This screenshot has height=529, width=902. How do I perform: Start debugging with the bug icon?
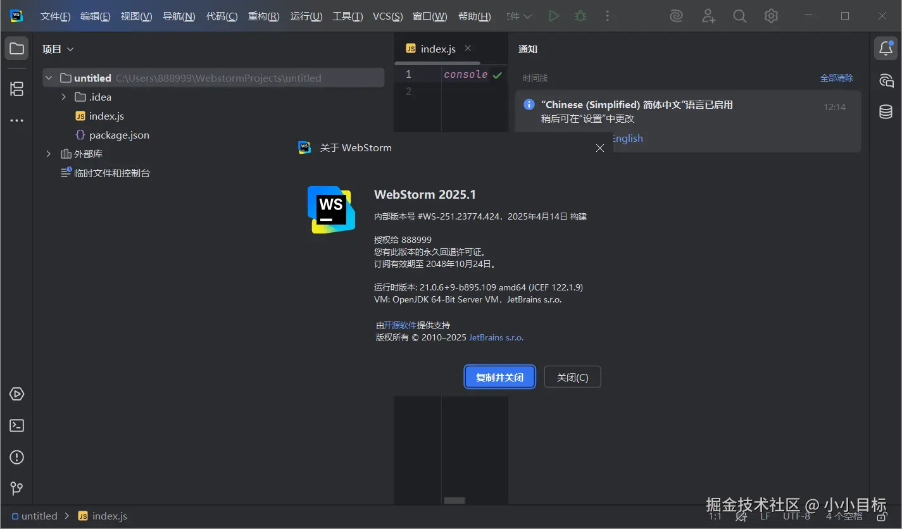[x=580, y=16]
